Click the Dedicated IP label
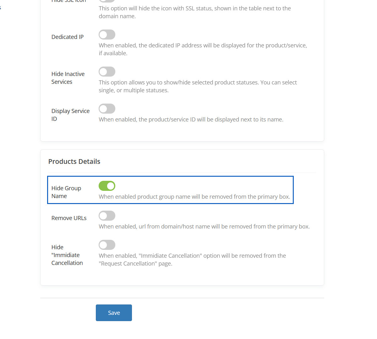The image size is (377, 339). click(68, 37)
